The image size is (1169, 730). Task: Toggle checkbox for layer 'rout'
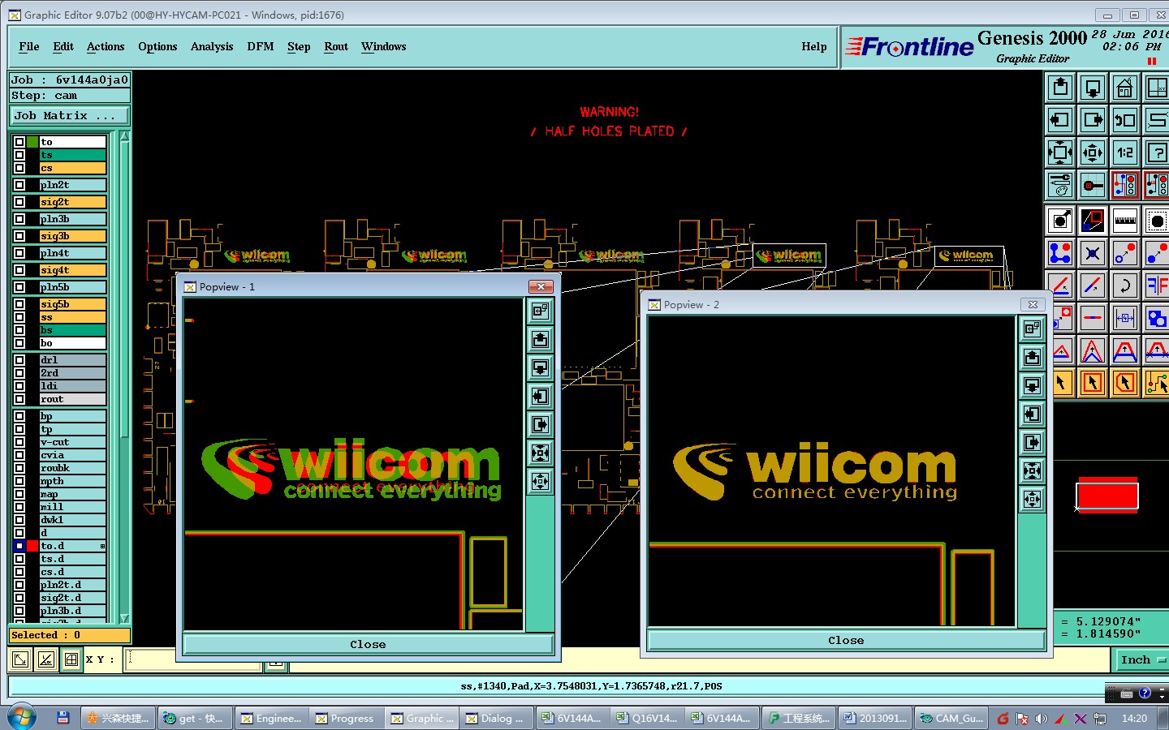point(19,399)
